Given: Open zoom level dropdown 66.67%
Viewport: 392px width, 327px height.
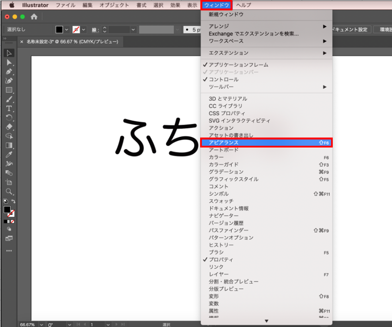Looking at the screenshot, I should (x=41, y=325).
